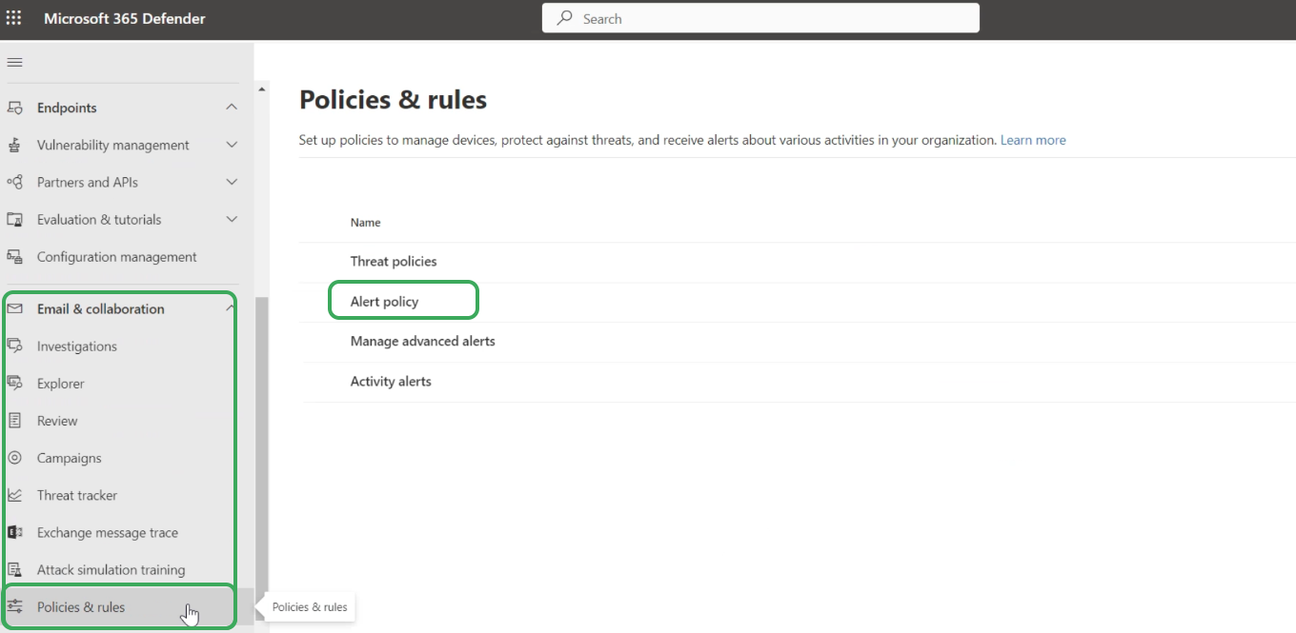Click the Email & collaboration envelope icon
Viewport: 1296px width, 633px height.
pos(14,308)
